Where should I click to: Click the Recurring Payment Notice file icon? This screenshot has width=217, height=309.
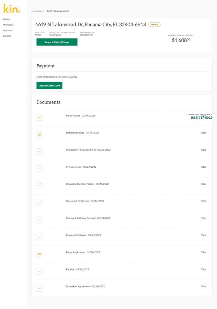point(39,185)
